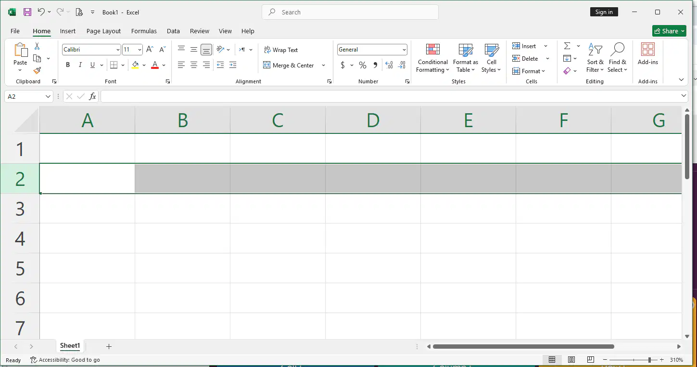Increase the cell indent
This screenshot has height=367, width=697.
(233, 65)
